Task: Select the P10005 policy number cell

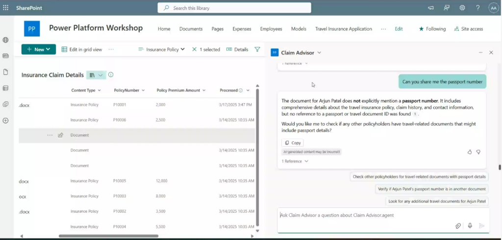Action: tap(120, 181)
